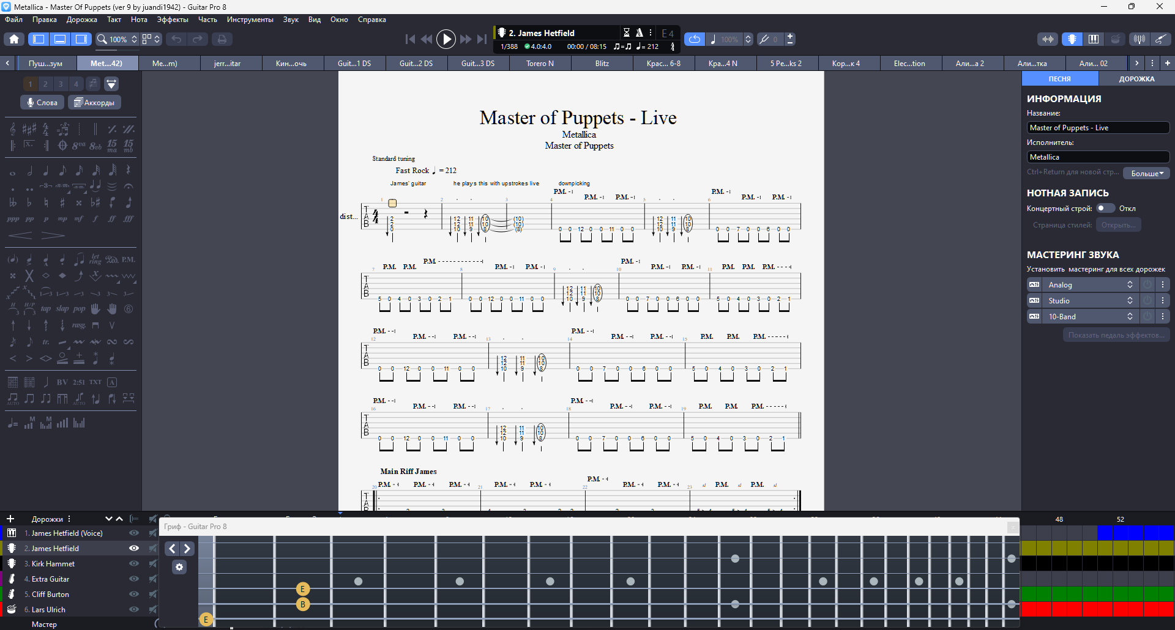Open the zoom level 100% stepper

(x=134, y=39)
